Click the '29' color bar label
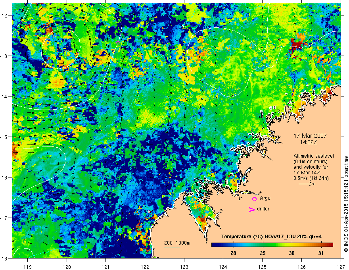The height and width of the screenshot is (270, 349). 263,253
